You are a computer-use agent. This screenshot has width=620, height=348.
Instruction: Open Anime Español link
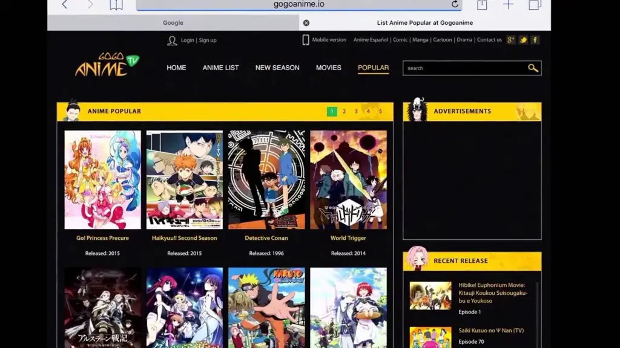(371, 40)
